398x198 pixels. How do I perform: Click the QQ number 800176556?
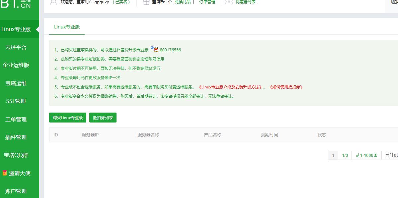click(170, 50)
